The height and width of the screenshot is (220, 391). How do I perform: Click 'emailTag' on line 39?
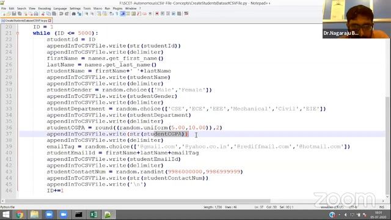(60, 147)
